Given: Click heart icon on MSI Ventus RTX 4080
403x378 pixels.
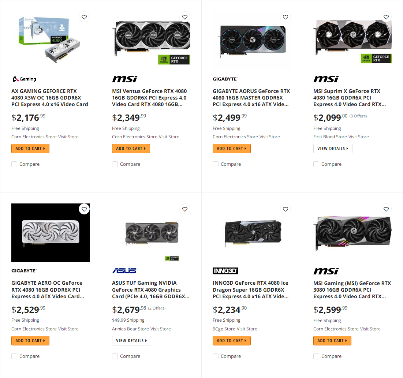Looking at the screenshot, I should coord(185,17).
